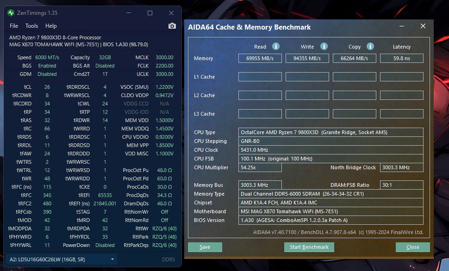Click the Memory Write 94355 MB/s field
The image size is (449, 271).
(x=307, y=58)
